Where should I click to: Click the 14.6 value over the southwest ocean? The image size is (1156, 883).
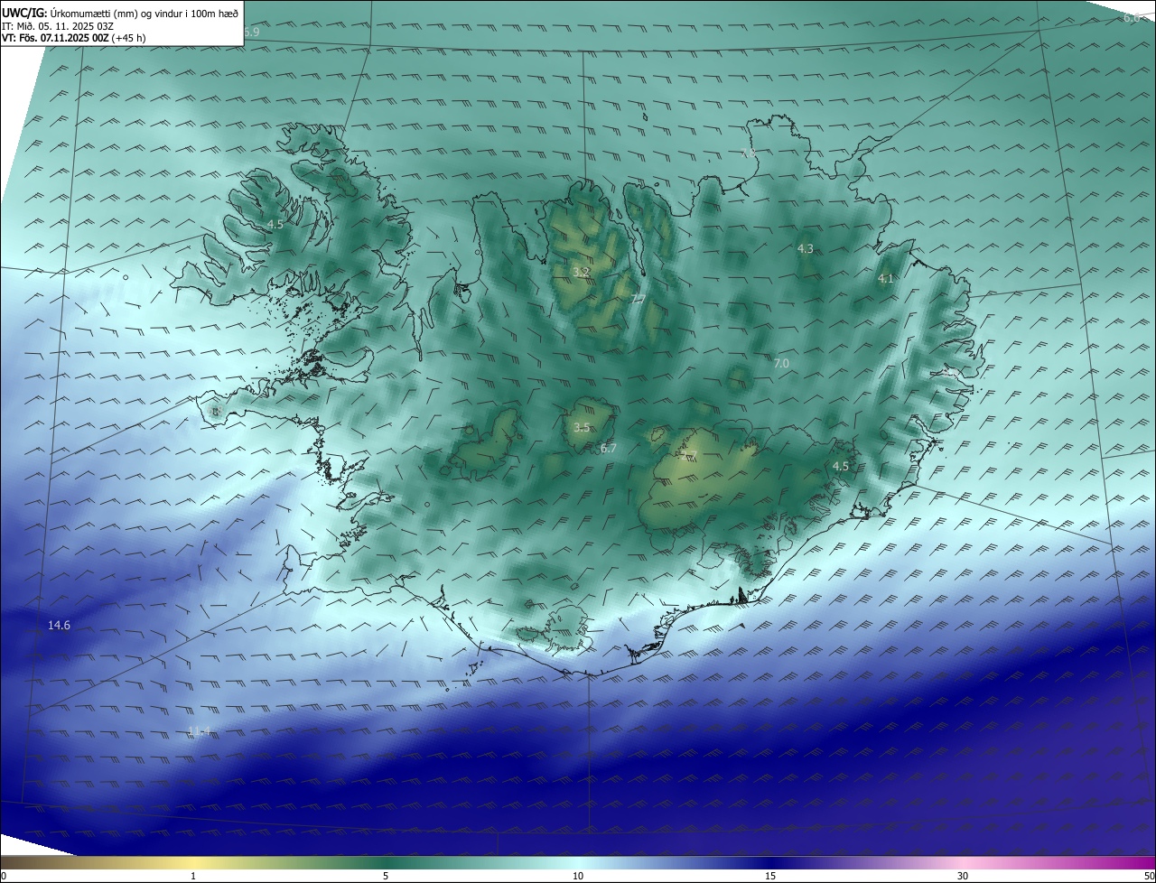59,625
